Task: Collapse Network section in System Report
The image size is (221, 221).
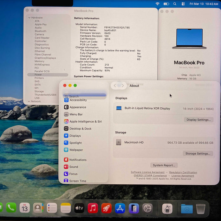Action: pyautogui.click(x=29, y=101)
